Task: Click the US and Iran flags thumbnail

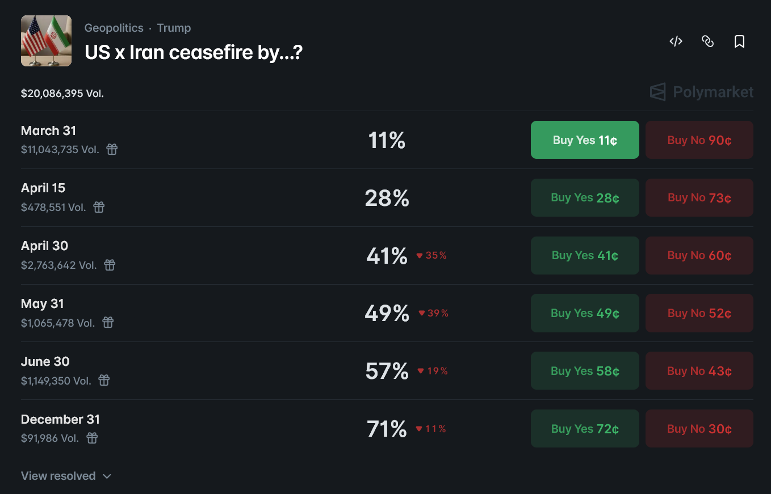Action: (46, 41)
